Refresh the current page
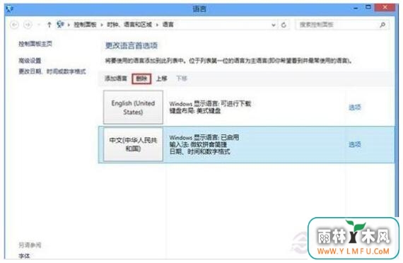This screenshot has width=403, height=263. [x=284, y=25]
